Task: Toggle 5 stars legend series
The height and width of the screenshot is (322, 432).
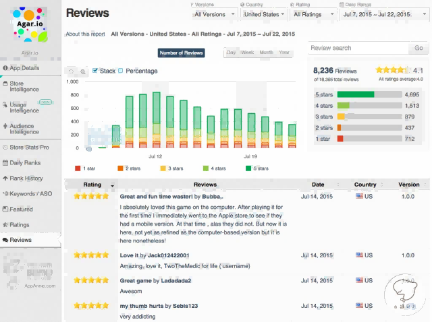Action: 257,168
